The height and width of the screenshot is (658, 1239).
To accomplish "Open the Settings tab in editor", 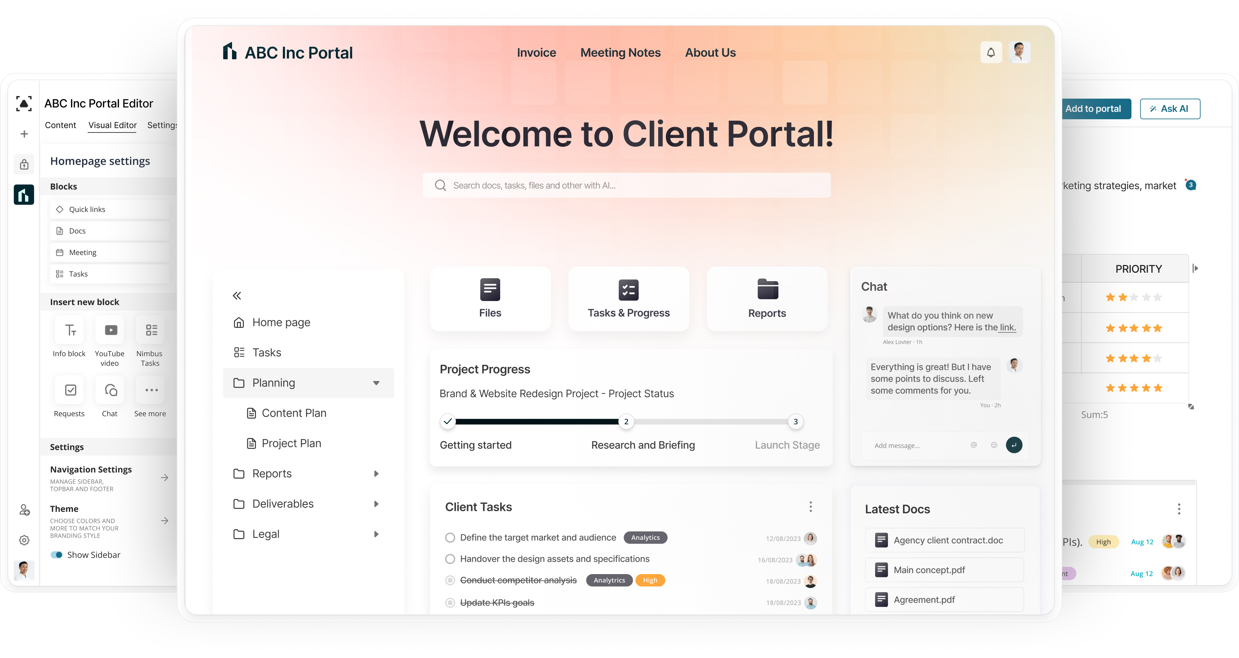I will pyautogui.click(x=162, y=124).
